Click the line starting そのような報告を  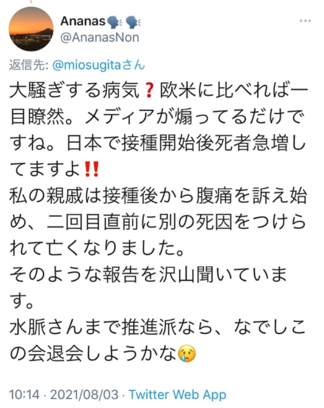coord(148,274)
